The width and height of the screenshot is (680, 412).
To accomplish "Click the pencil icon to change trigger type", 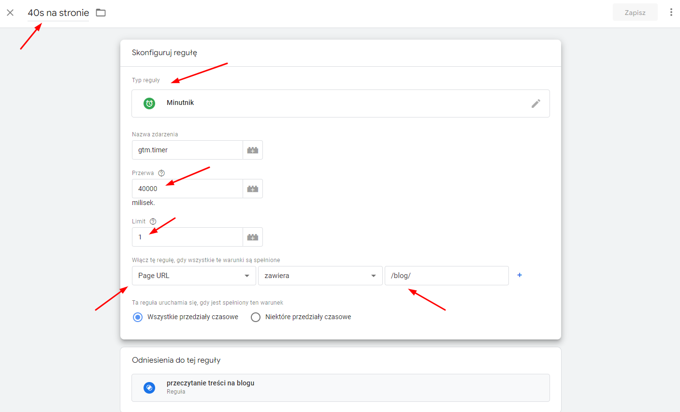I will (536, 103).
